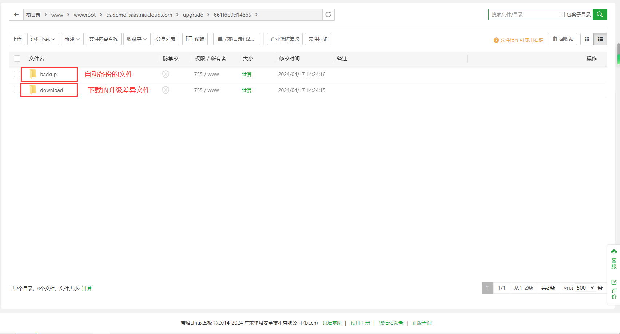Open the 回收站 recycle bin

click(x=563, y=39)
